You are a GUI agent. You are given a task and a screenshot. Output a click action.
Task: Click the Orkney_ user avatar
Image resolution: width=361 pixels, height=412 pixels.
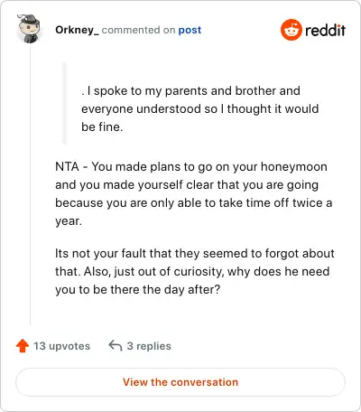(29, 29)
